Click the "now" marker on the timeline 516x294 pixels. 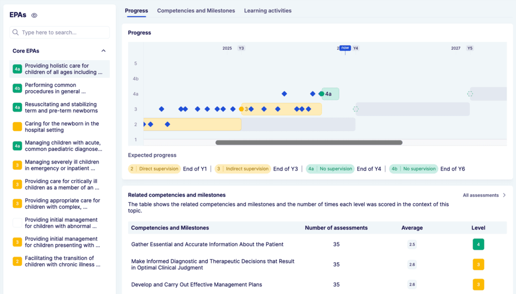coord(345,47)
